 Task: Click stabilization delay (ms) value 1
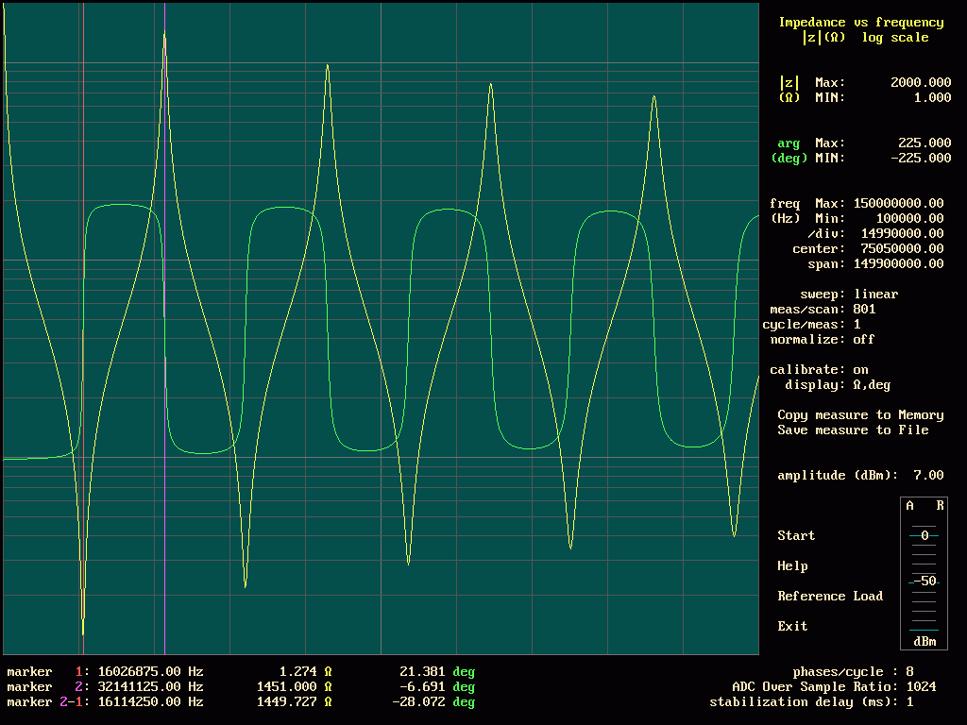click(909, 702)
